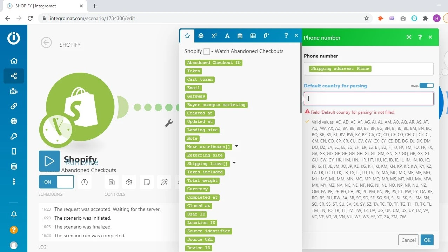448x252 pixels.
Task: Expand the Note attributes[] arrow
Action: coord(236,146)
